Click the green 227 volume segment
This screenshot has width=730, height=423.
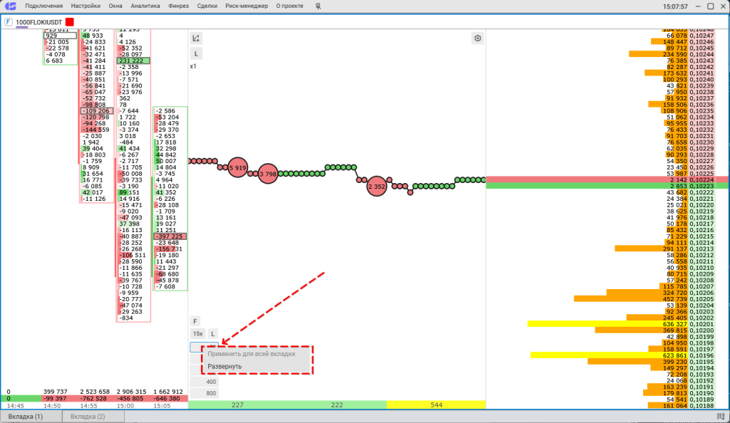pyautogui.click(x=237, y=405)
